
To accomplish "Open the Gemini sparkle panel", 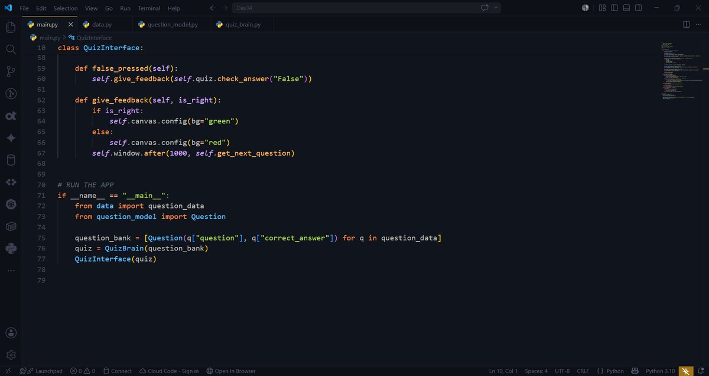I will (x=11, y=138).
